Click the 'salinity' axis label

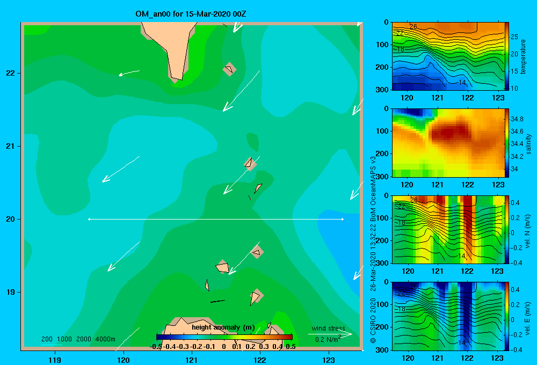point(528,144)
